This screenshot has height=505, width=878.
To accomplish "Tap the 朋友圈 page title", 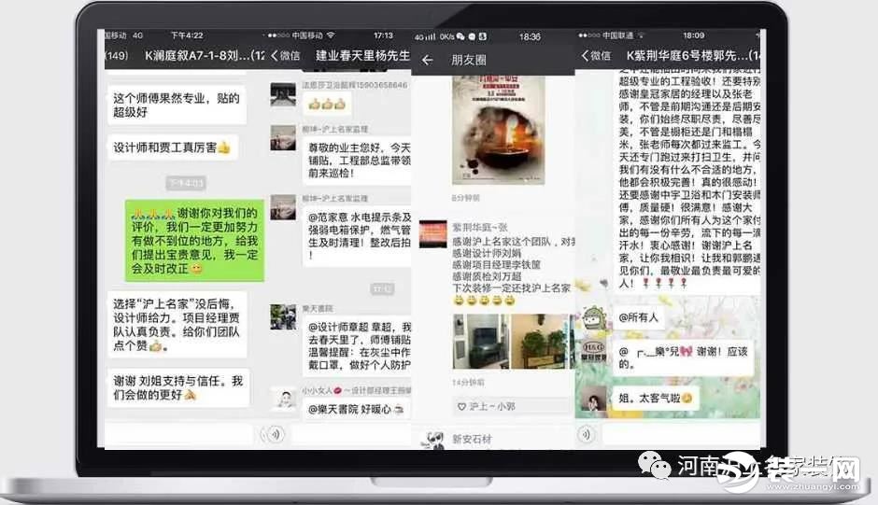I will [x=469, y=60].
